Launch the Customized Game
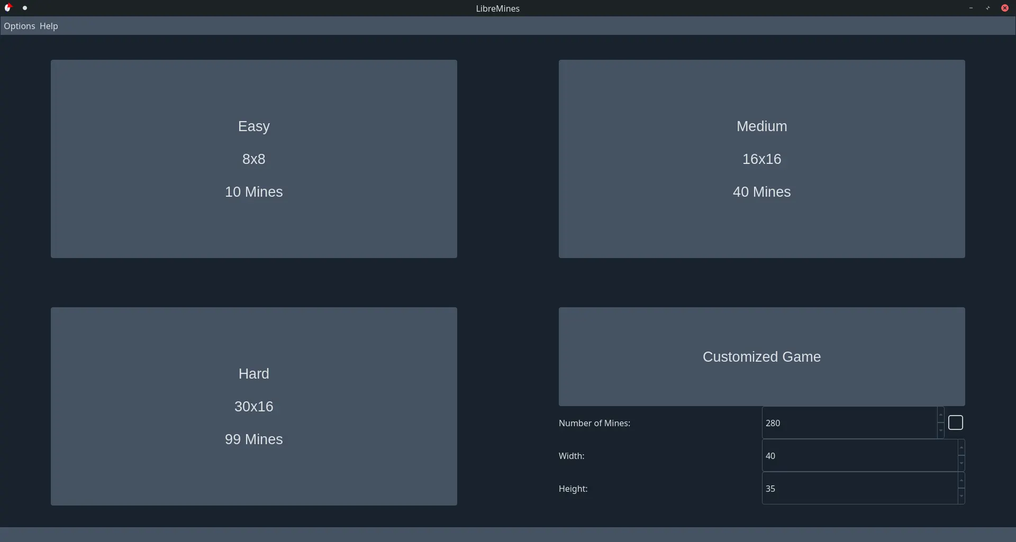Screen dimensions: 1016x542 762,356
